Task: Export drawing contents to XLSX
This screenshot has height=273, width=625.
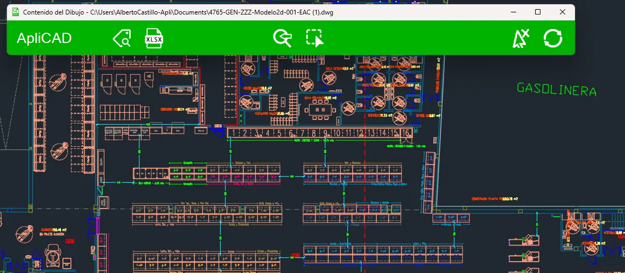Action: click(154, 39)
